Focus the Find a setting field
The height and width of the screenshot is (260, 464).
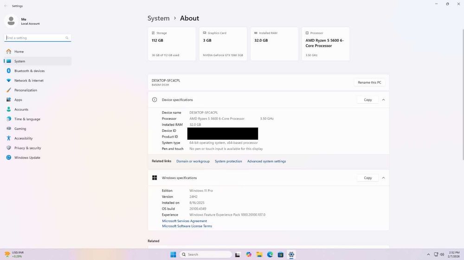(38, 38)
